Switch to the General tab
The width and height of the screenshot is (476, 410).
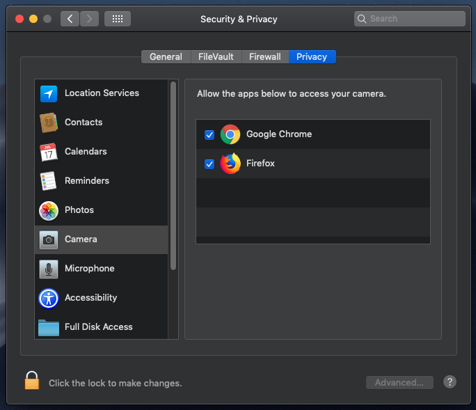166,57
